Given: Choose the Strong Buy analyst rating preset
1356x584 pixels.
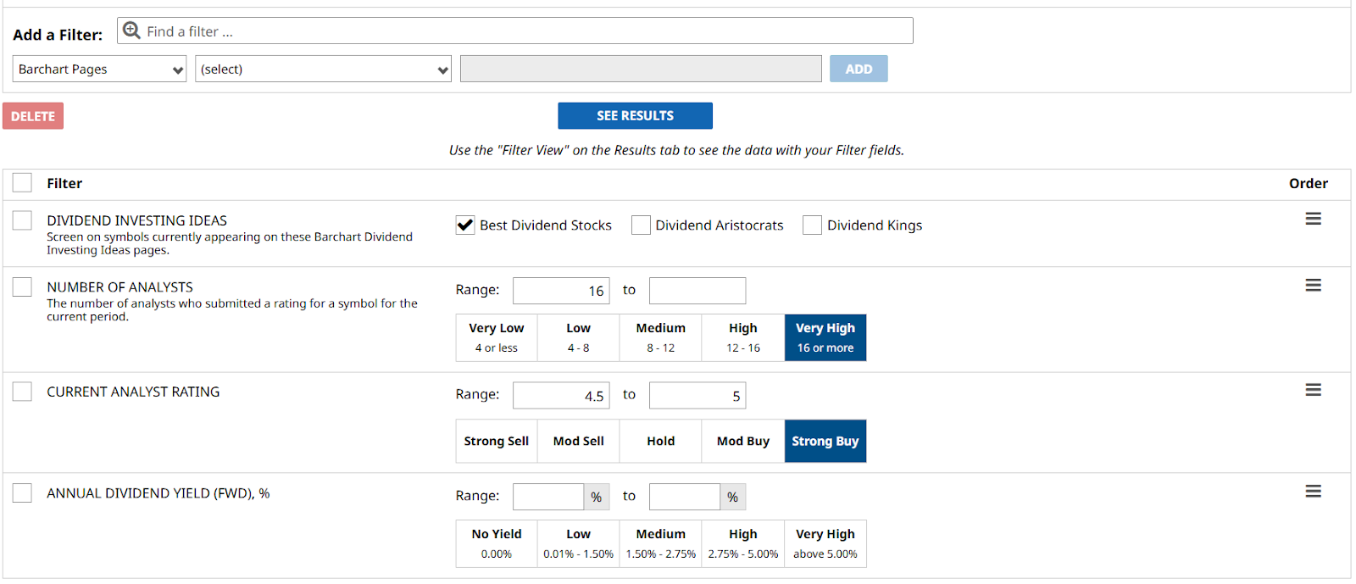Looking at the screenshot, I should tap(825, 441).
